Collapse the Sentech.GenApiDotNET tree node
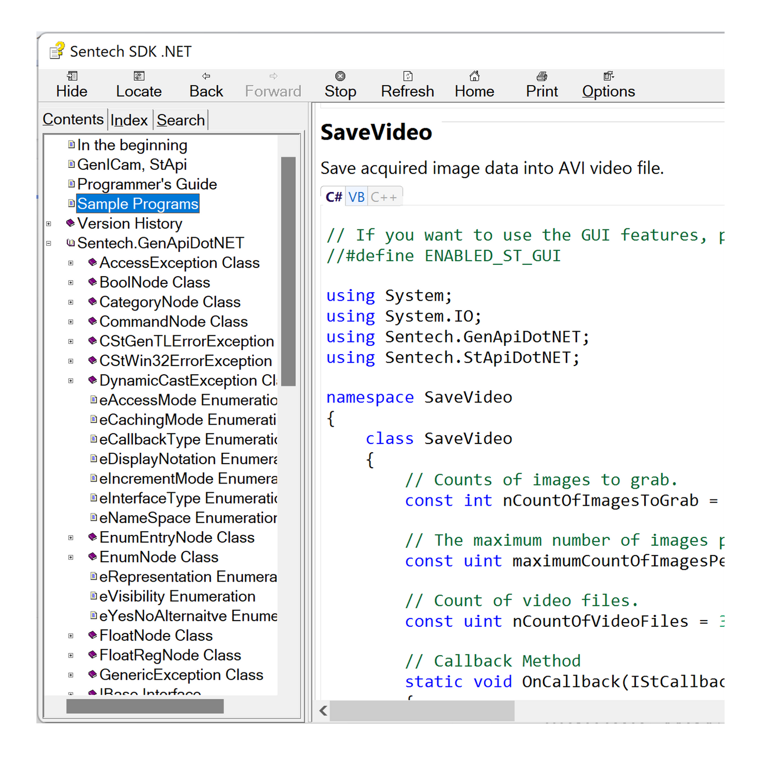770x770 pixels. (x=49, y=243)
